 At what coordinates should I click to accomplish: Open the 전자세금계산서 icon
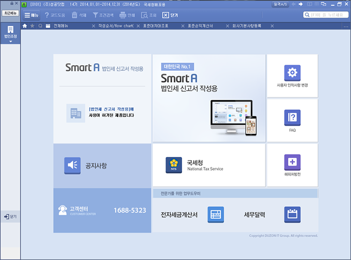tap(216, 215)
